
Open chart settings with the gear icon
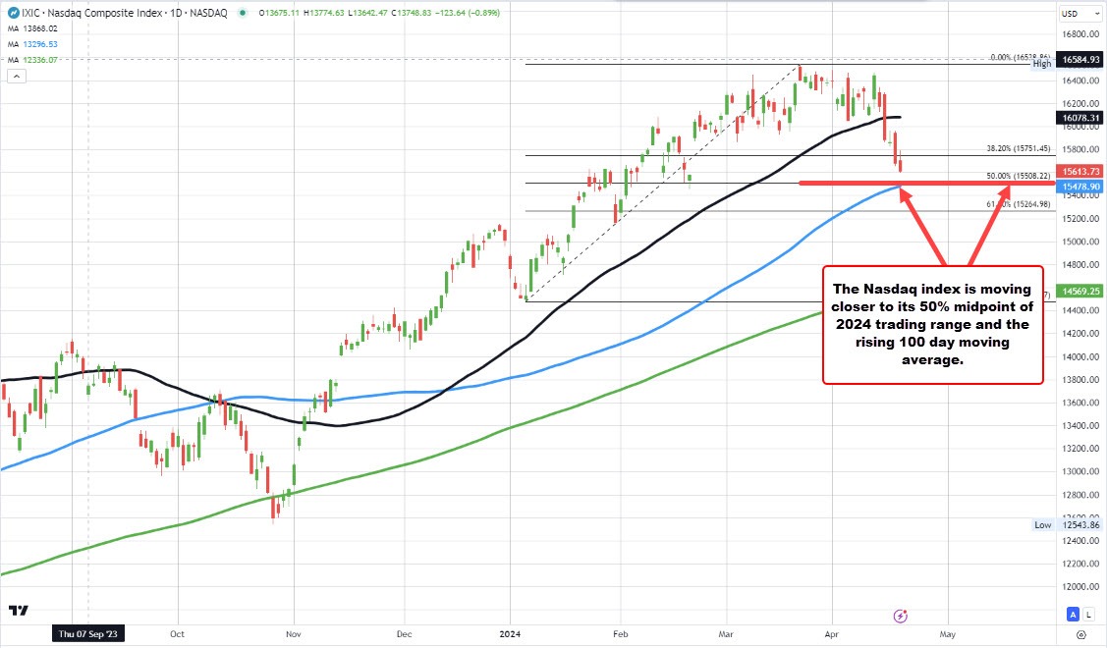pyautogui.click(x=1081, y=635)
